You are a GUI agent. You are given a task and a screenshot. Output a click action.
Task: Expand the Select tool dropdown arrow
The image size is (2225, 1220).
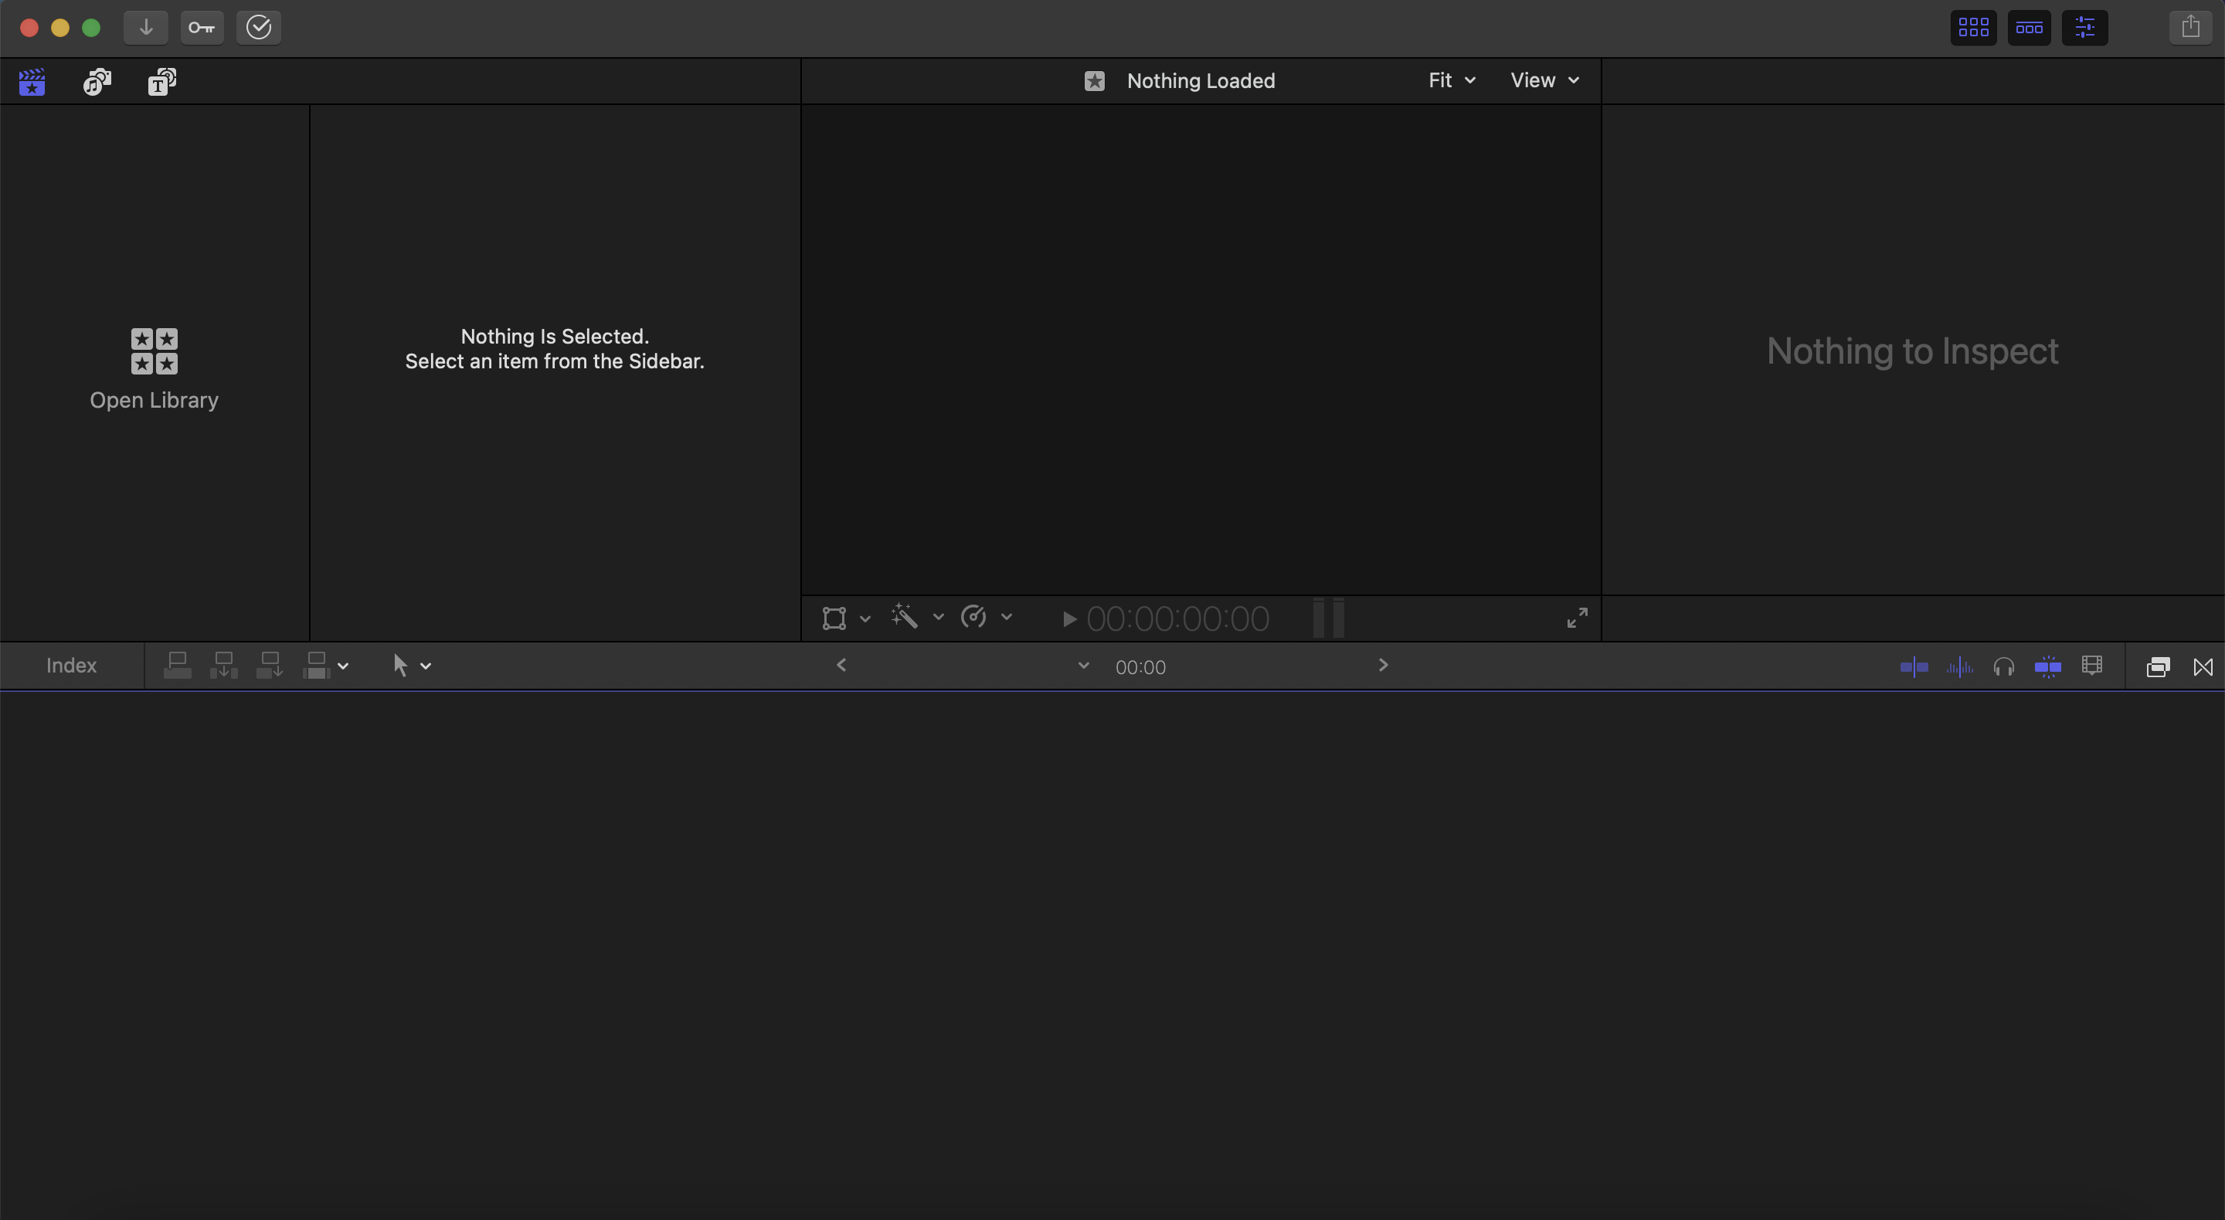pyautogui.click(x=426, y=666)
